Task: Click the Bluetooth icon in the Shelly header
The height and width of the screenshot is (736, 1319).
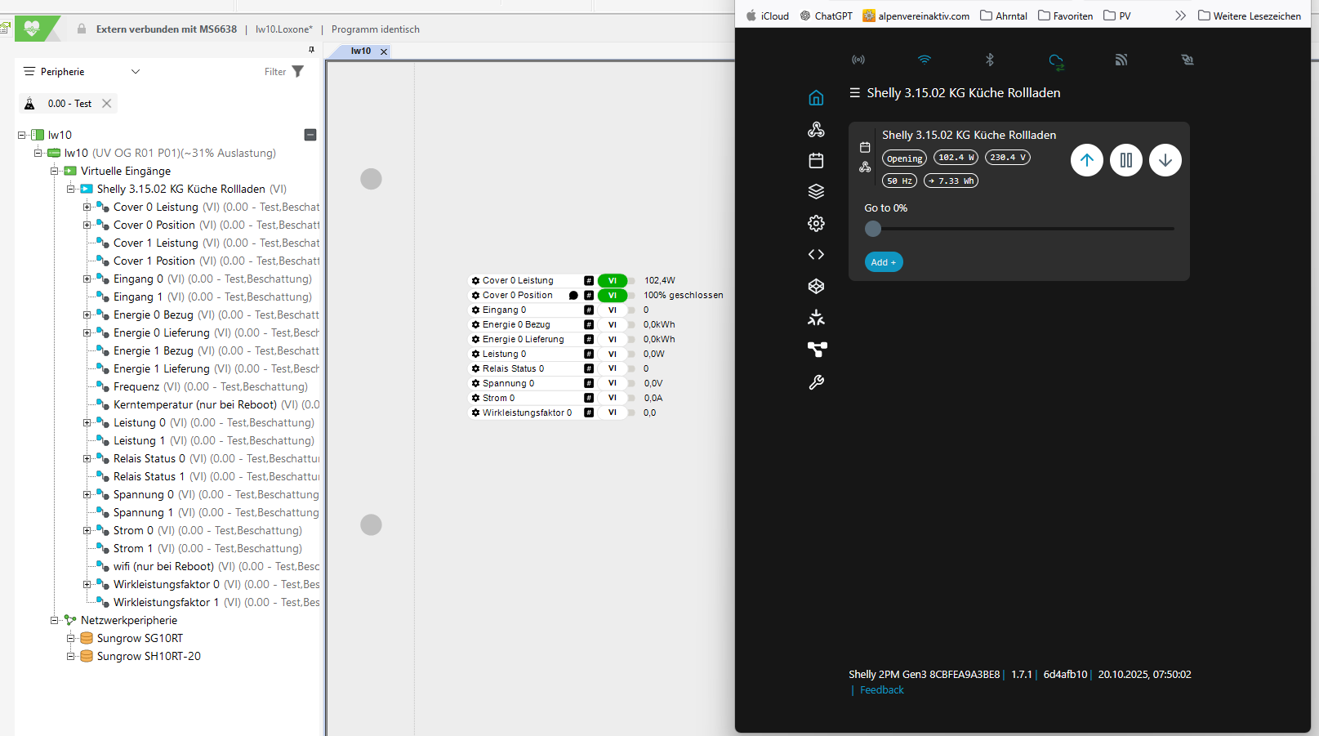Action: tap(990, 60)
